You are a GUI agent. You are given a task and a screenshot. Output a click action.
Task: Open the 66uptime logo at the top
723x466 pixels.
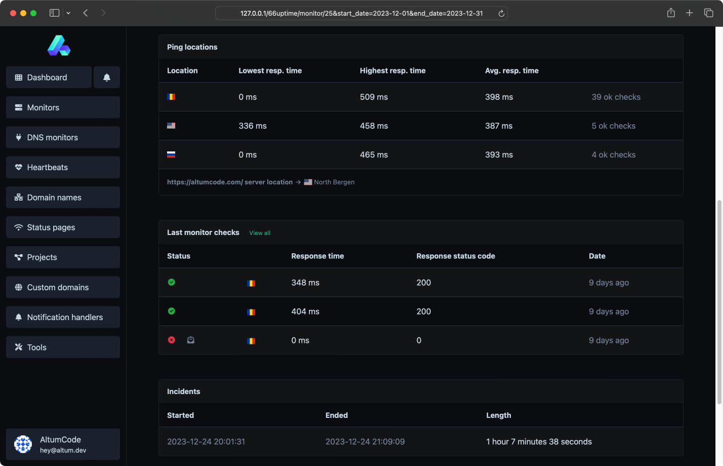click(59, 45)
